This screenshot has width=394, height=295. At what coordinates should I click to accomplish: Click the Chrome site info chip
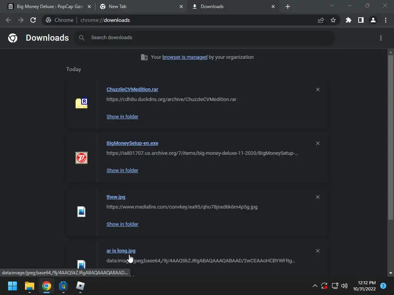point(60,20)
